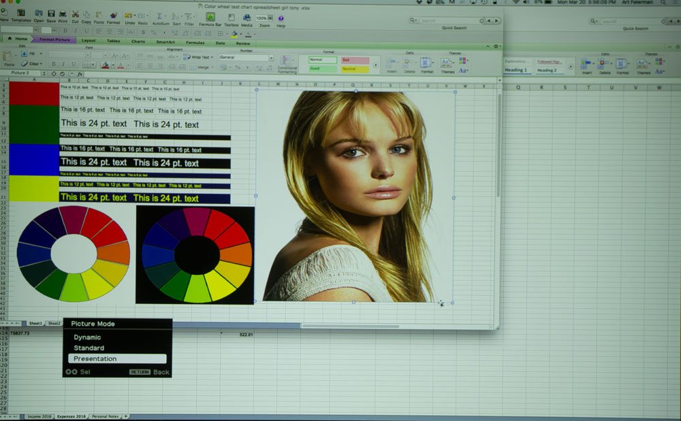The height and width of the screenshot is (421, 681).
Task: Apply the Heading 1 style in background window
Action: click(518, 70)
